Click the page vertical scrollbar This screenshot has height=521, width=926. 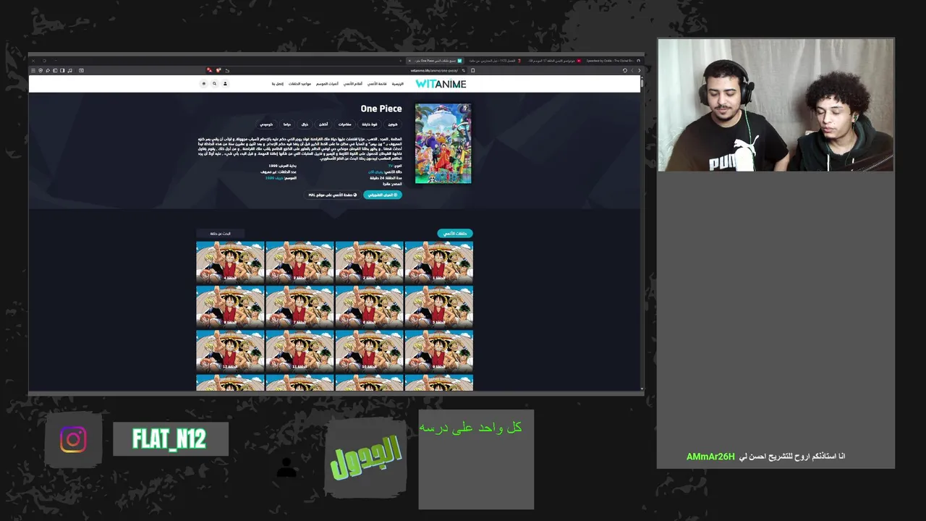point(642,233)
